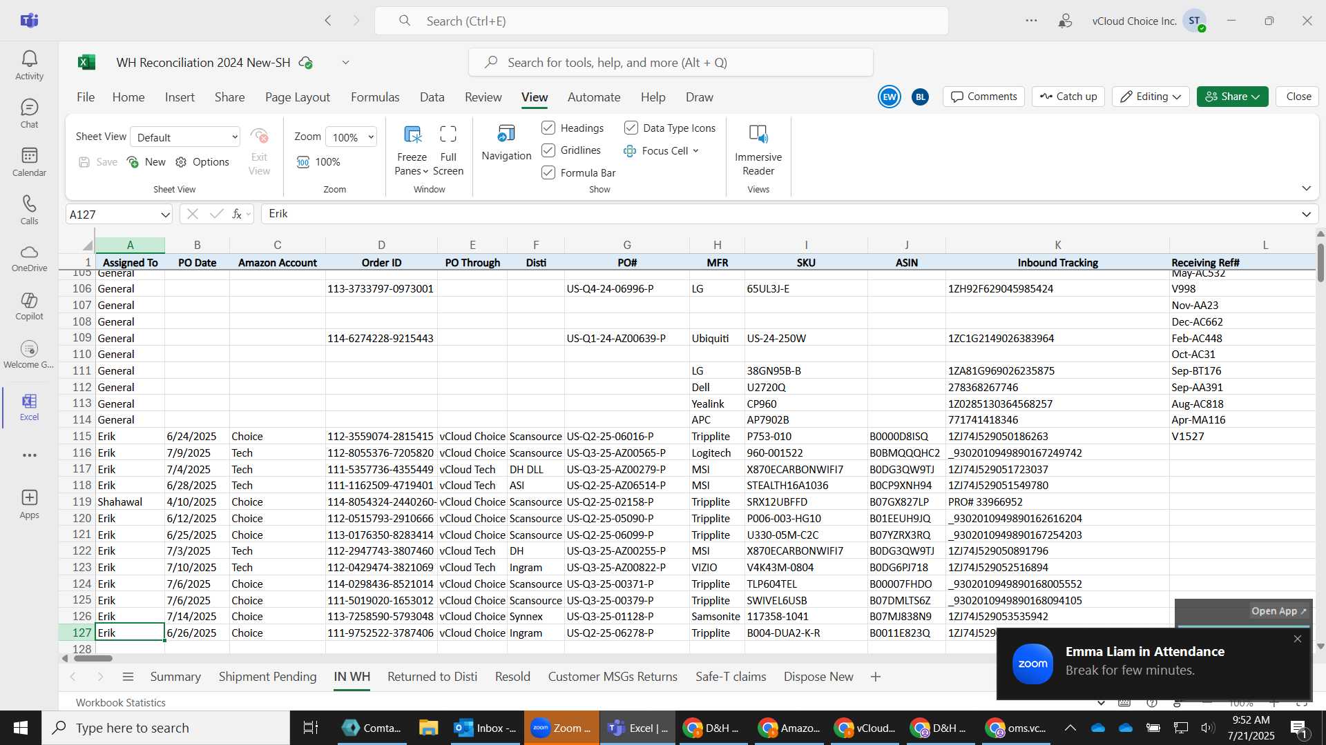
Task: Open the function insert dropdown
Action: coord(249,215)
